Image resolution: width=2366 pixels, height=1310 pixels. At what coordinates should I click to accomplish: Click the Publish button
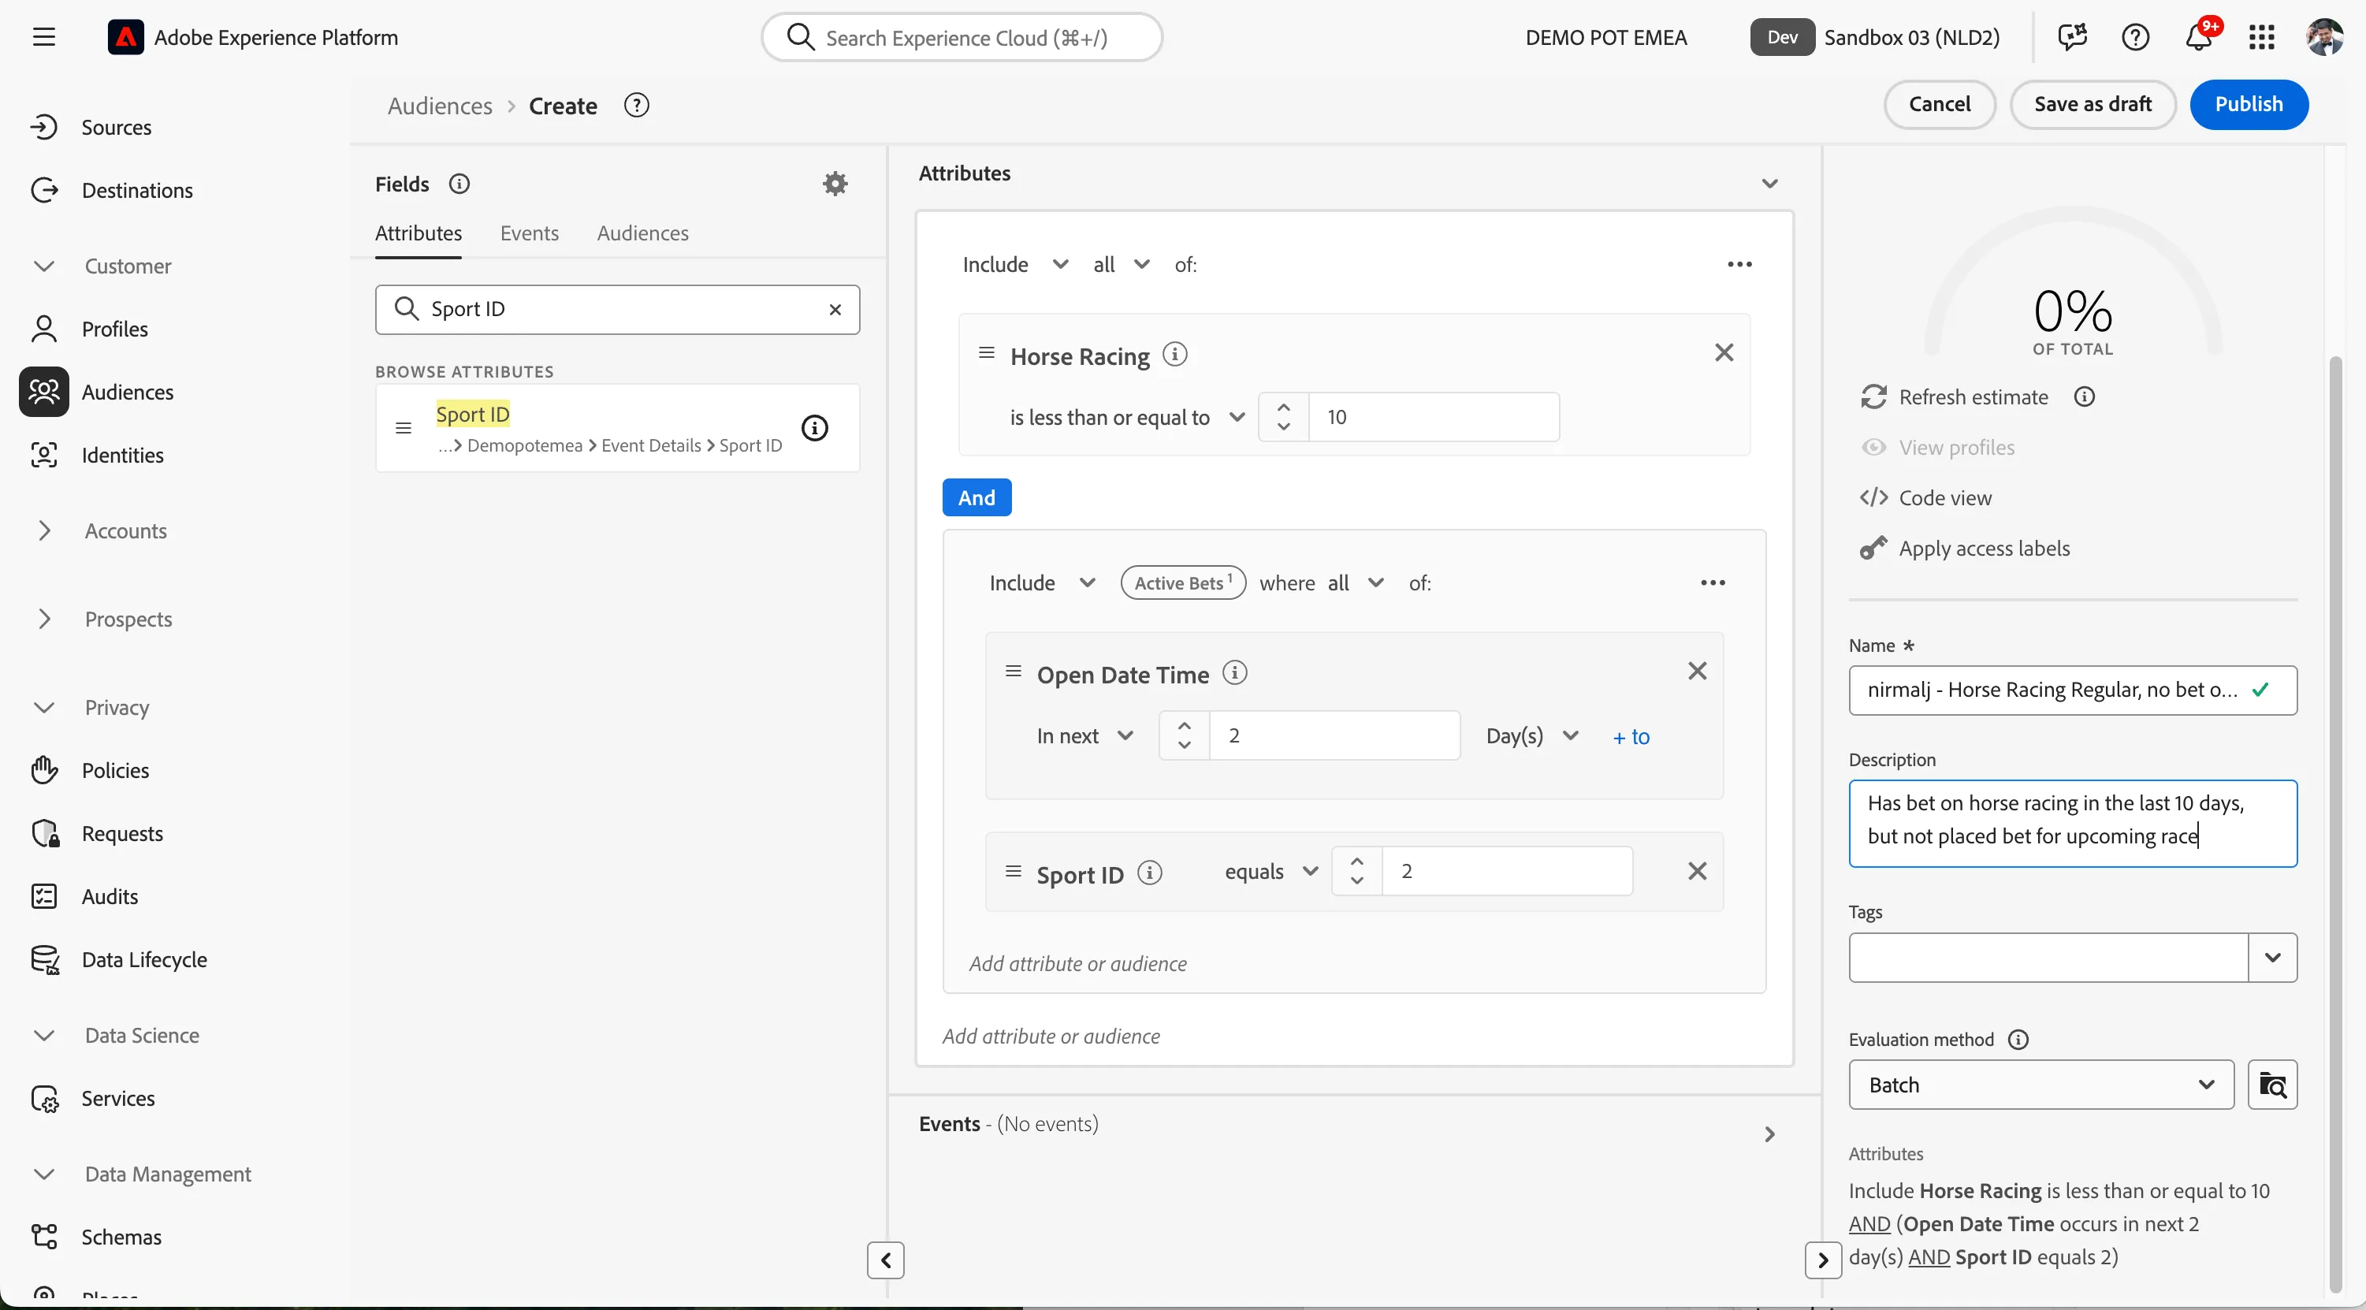[x=2249, y=104]
